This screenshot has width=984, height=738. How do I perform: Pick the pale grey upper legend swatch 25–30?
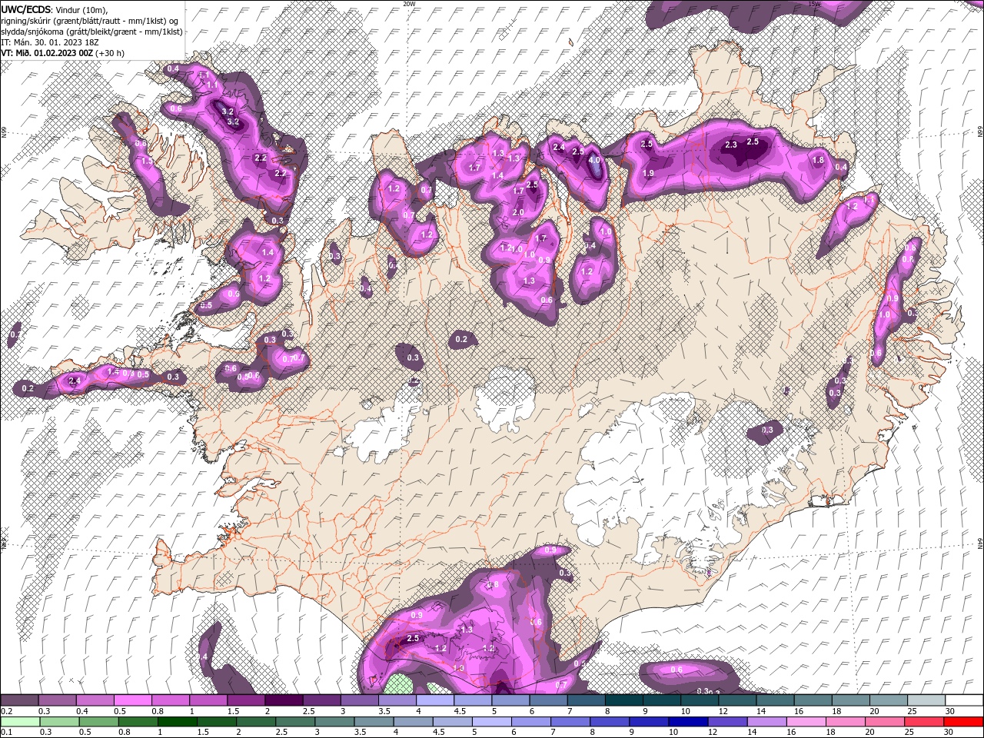pyautogui.click(x=926, y=700)
